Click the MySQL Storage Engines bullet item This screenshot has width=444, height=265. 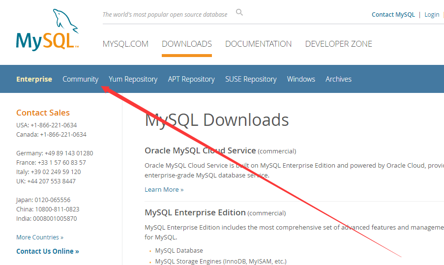pyautogui.click(x=221, y=262)
